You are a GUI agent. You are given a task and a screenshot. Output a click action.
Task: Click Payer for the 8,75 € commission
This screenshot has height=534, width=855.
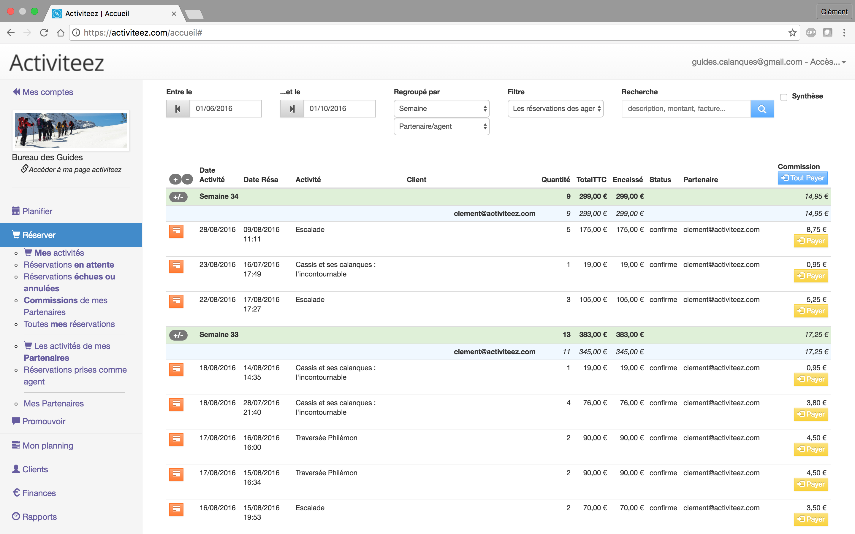coord(811,241)
